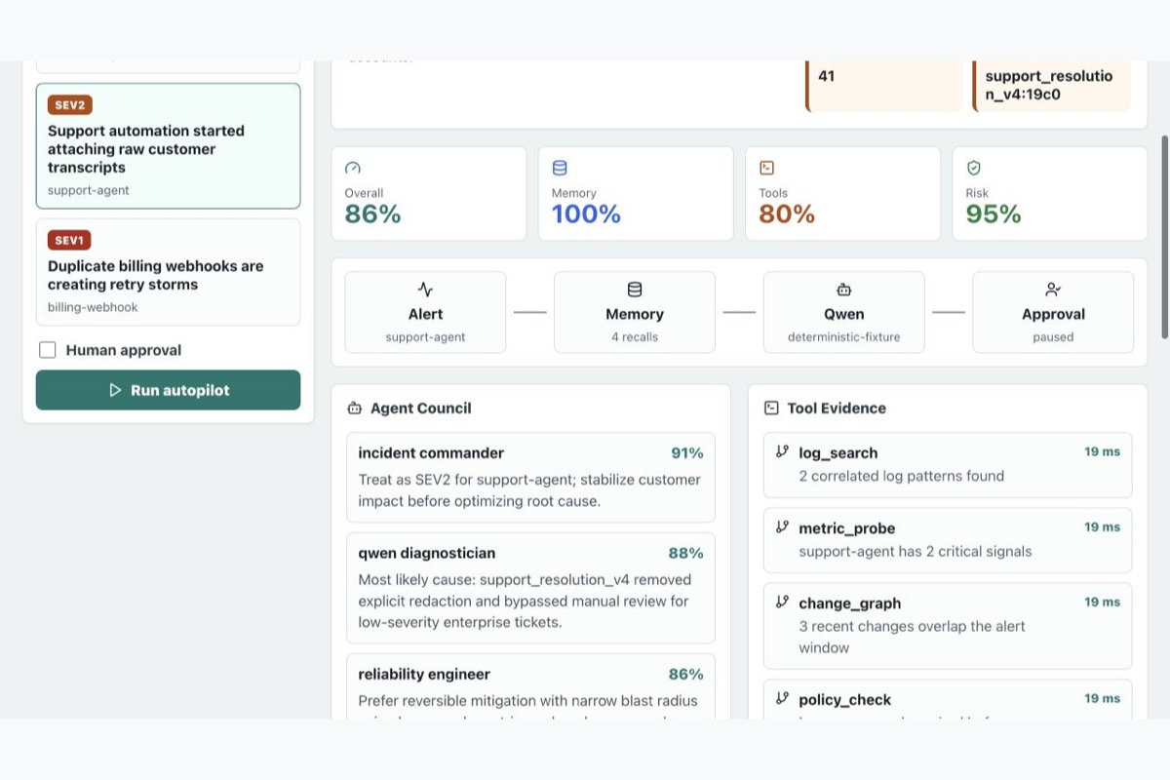
Task: Click the Overall gauge icon
Action: (x=353, y=168)
